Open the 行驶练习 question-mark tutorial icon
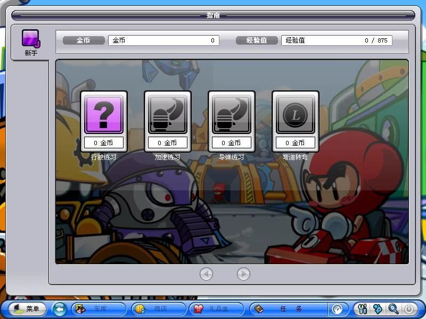 pyautogui.click(x=104, y=114)
